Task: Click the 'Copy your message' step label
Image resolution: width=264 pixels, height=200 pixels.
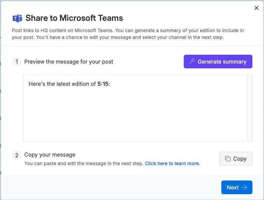Action: pos(50,155)
